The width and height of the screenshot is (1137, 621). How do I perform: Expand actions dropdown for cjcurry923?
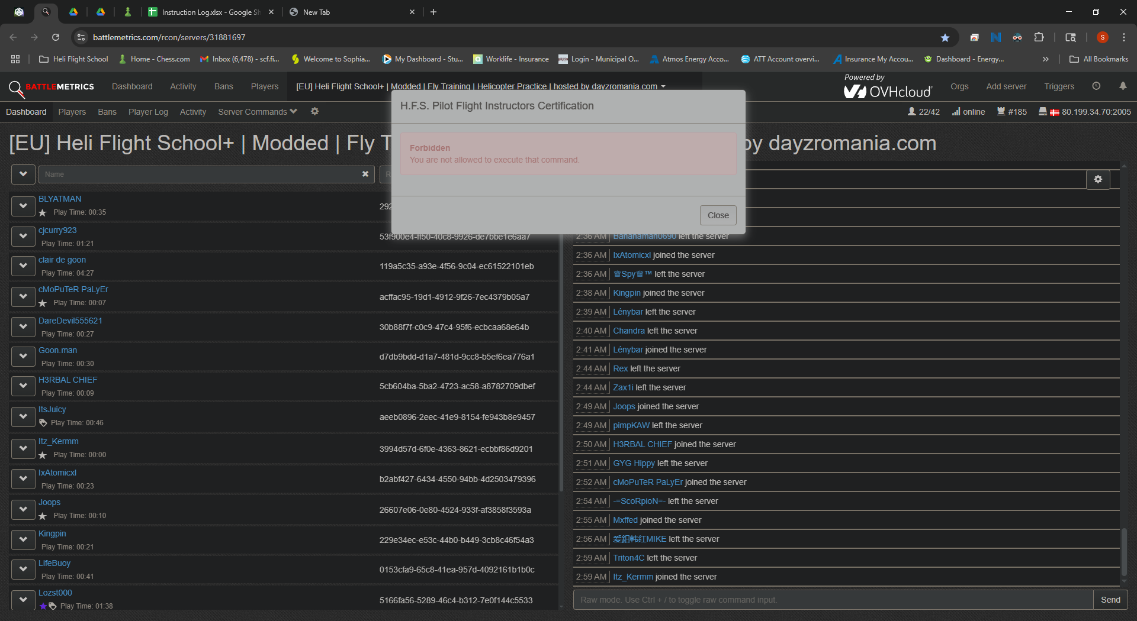(x=23, y=236)
